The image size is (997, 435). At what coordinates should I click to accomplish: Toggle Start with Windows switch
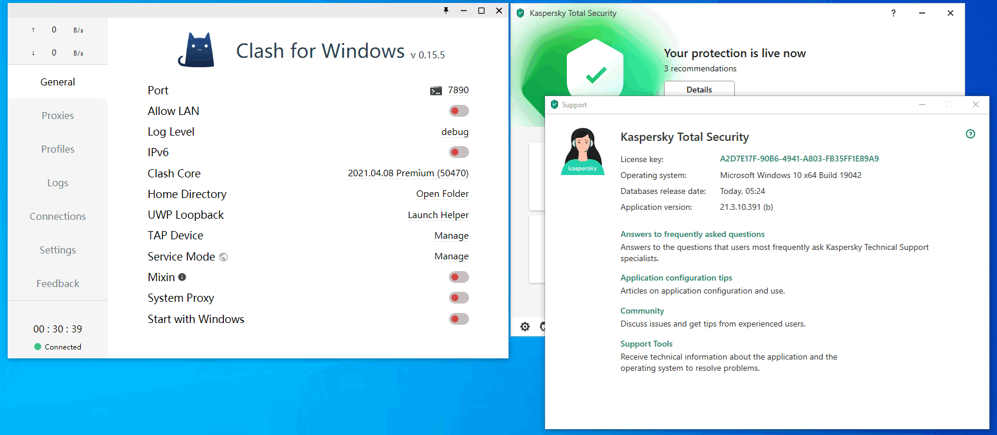point(459,319)
